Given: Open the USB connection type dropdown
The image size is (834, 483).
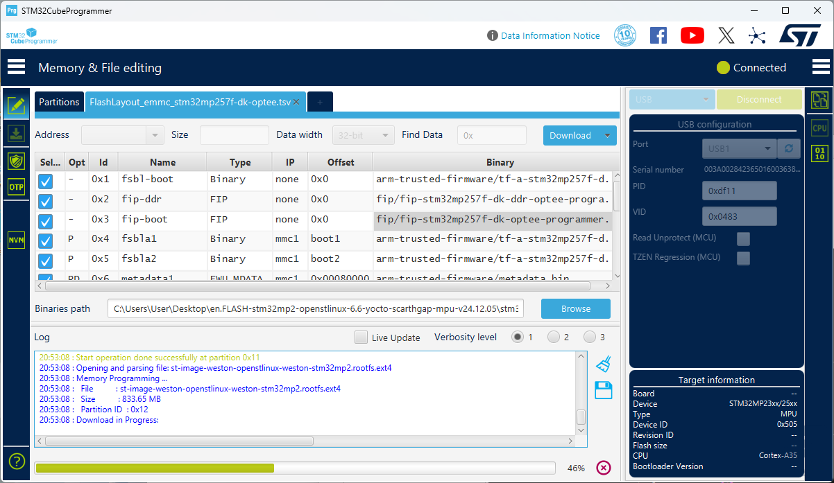Looking at the screenshot, I should click(x=672, y=100).
